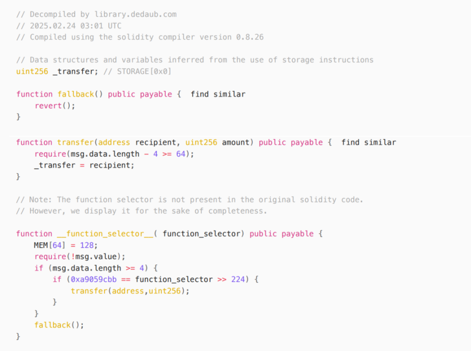This screenshot has height=351, width=471.
Task: Click the __function_selector__ function name
Action: [105, 234]
